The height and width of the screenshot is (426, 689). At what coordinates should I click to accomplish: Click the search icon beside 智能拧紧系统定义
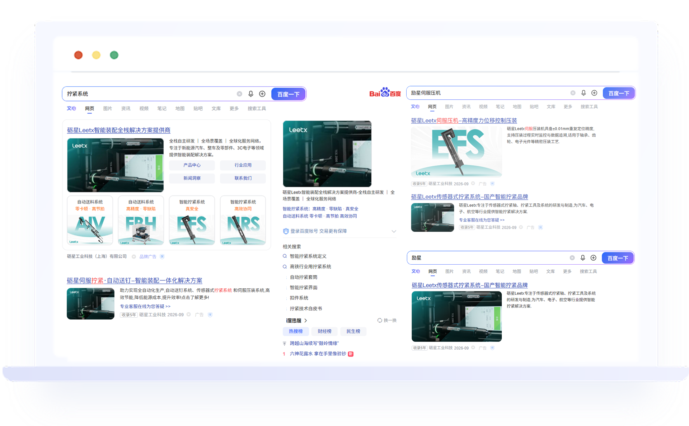[285, 256]
